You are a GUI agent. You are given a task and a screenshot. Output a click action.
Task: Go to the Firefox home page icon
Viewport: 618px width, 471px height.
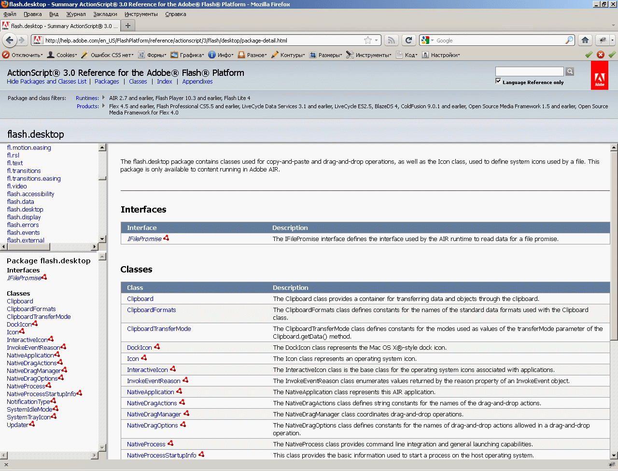[x=585, y=41]
